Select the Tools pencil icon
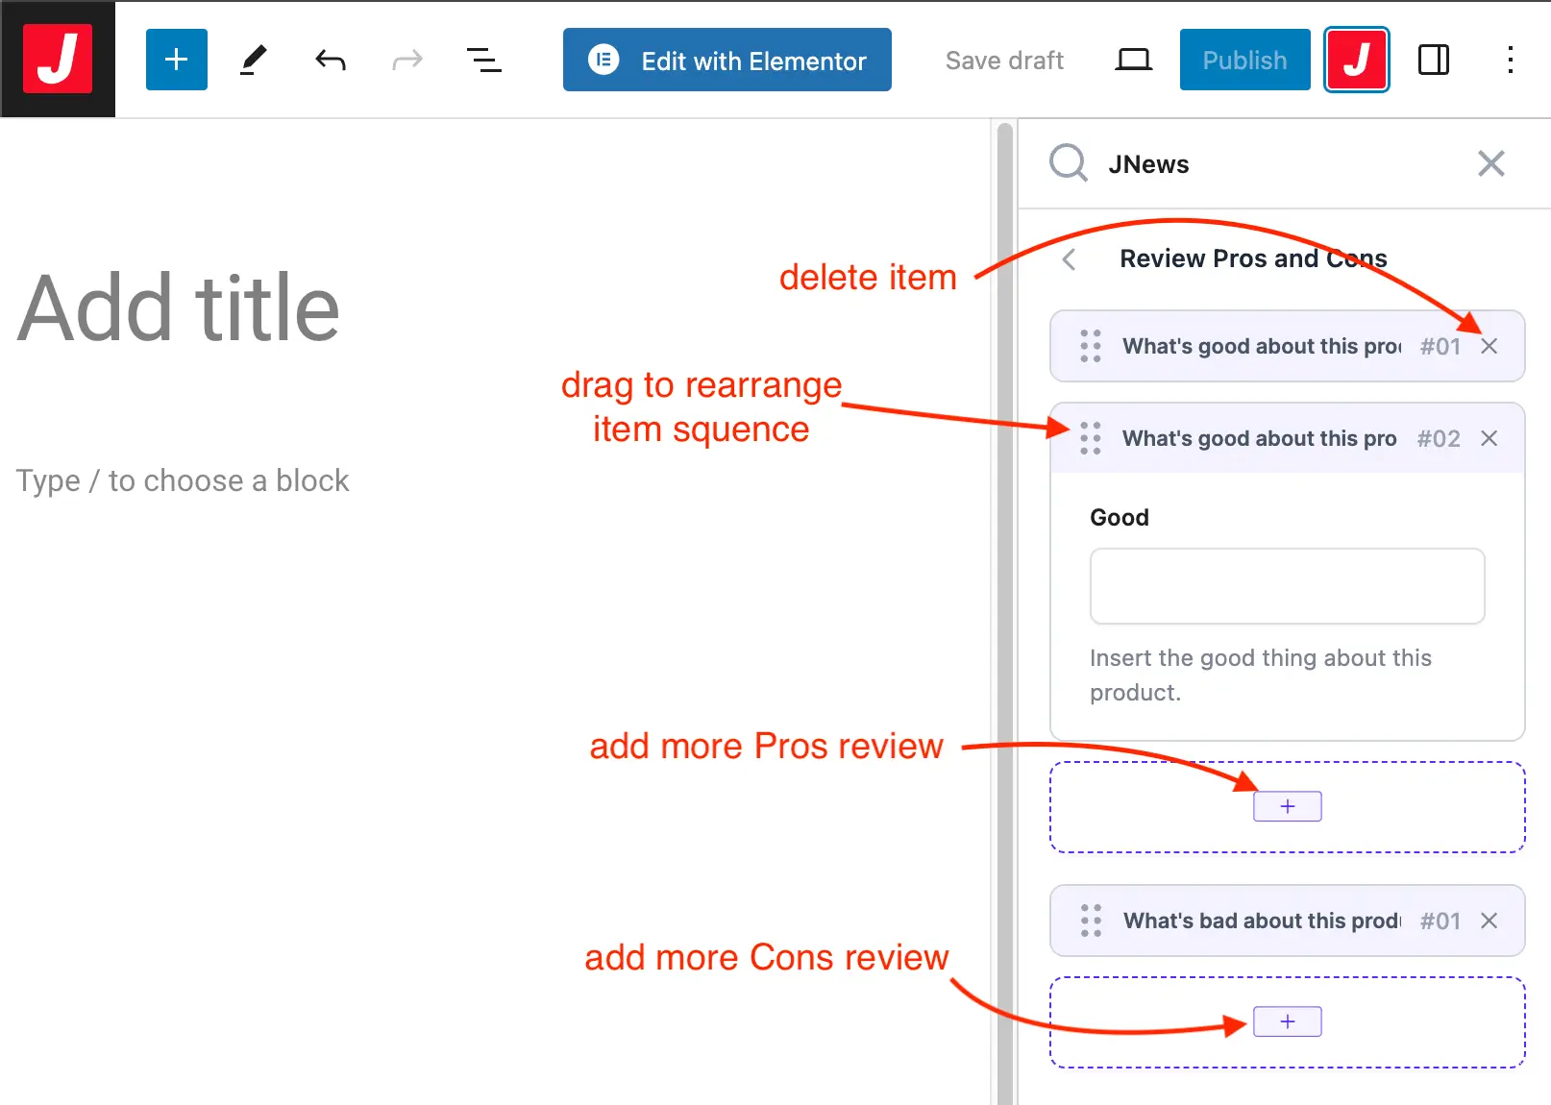The height and width of the screenshot is (1105, 1551). 253,60
